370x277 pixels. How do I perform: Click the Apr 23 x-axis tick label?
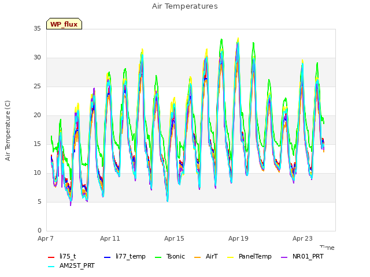point(302,238)
